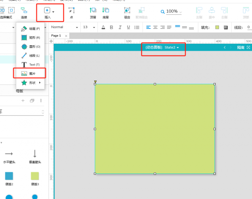Toggle underline formatting

click(x=128, y=27)
